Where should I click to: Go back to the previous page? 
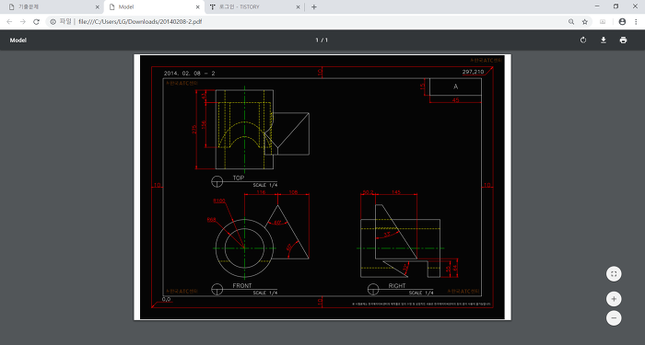tap(9, 22)
